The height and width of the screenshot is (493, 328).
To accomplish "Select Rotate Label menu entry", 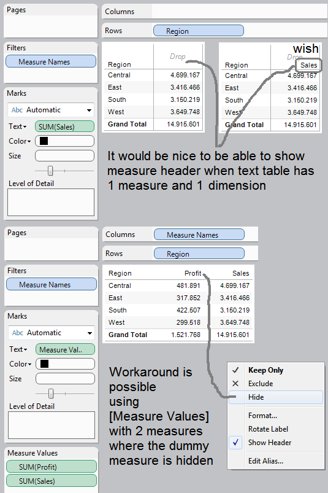I will (268, 429).
